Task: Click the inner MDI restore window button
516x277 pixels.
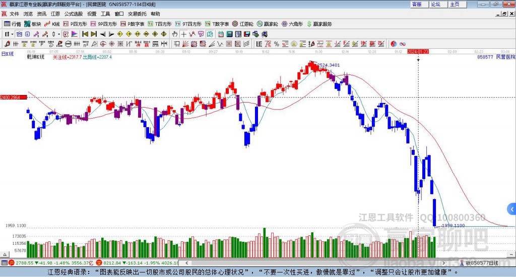Action: pyautogui.click(x=504, y=14)
